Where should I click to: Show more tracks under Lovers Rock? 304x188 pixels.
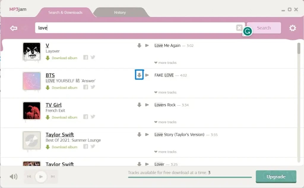tap(165, 122)
